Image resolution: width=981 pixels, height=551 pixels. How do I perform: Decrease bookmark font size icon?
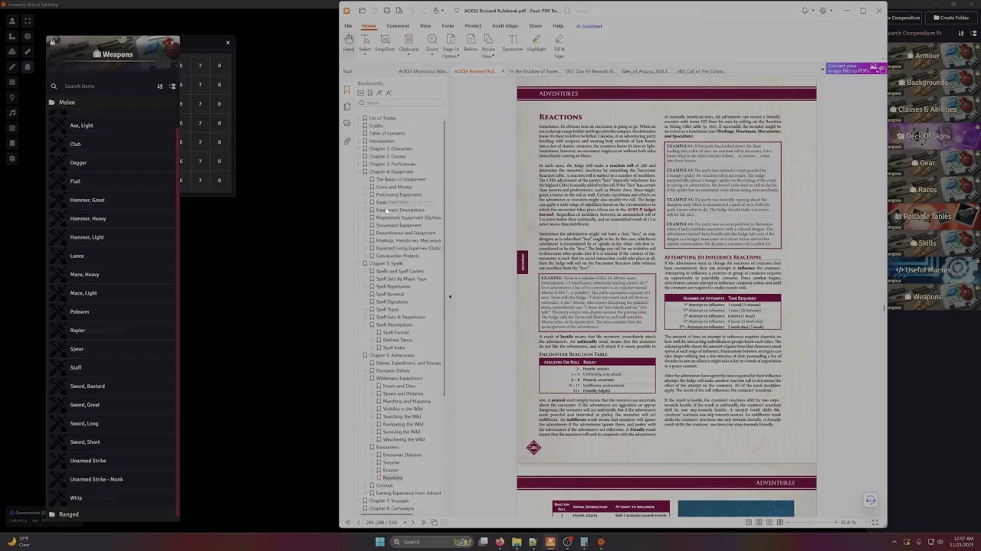tap(389, 93)
